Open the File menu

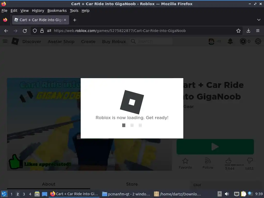point(4,11)
